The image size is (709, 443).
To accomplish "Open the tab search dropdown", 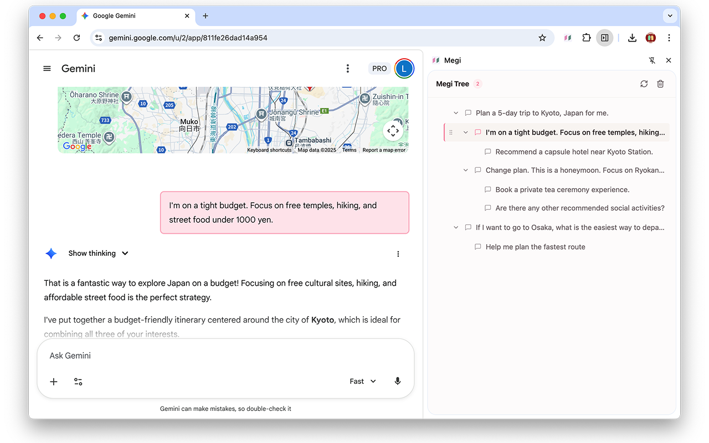I will click(670, 16).
